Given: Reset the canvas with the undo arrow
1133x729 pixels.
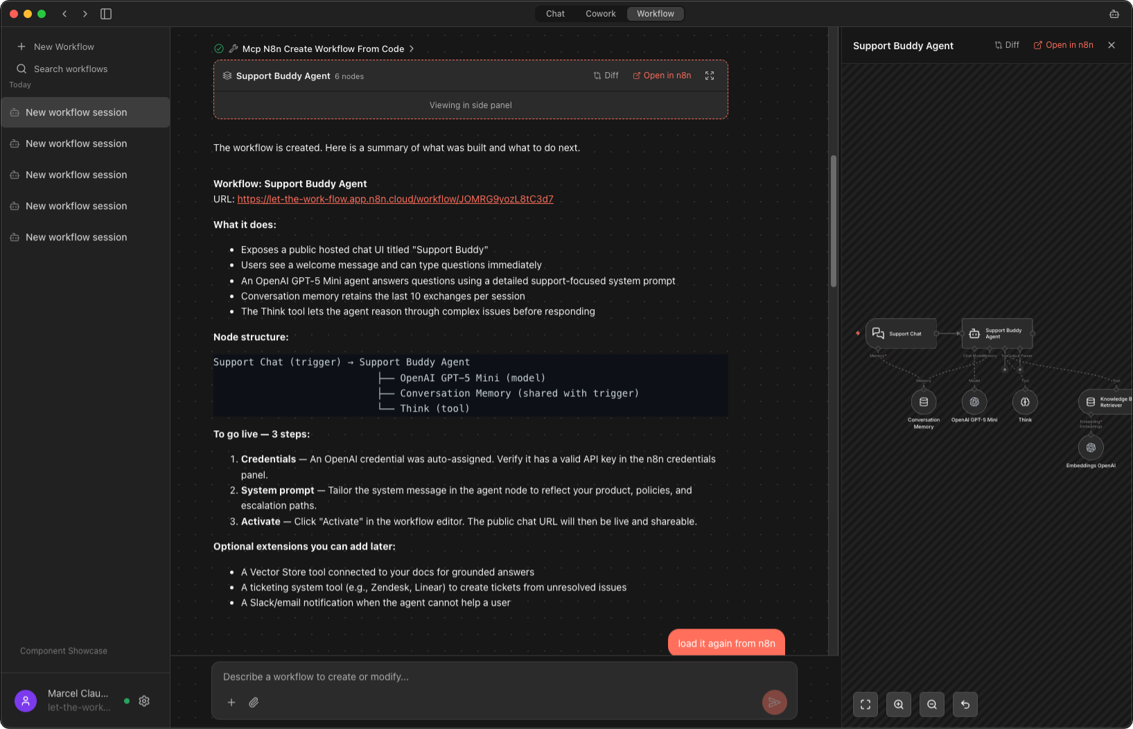Looking at the screenshot, I should click(x=965, y=705).
